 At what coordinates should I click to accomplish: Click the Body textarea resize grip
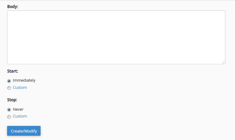coord(223,62)
